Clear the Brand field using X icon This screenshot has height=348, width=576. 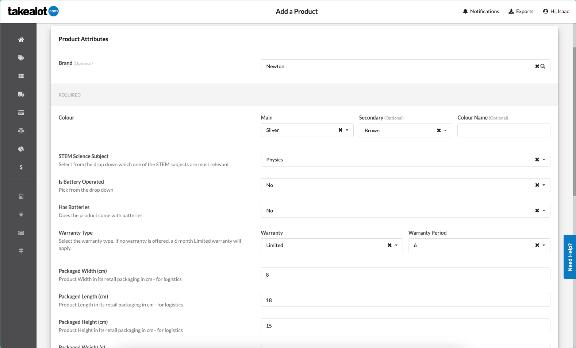[537, 66]
